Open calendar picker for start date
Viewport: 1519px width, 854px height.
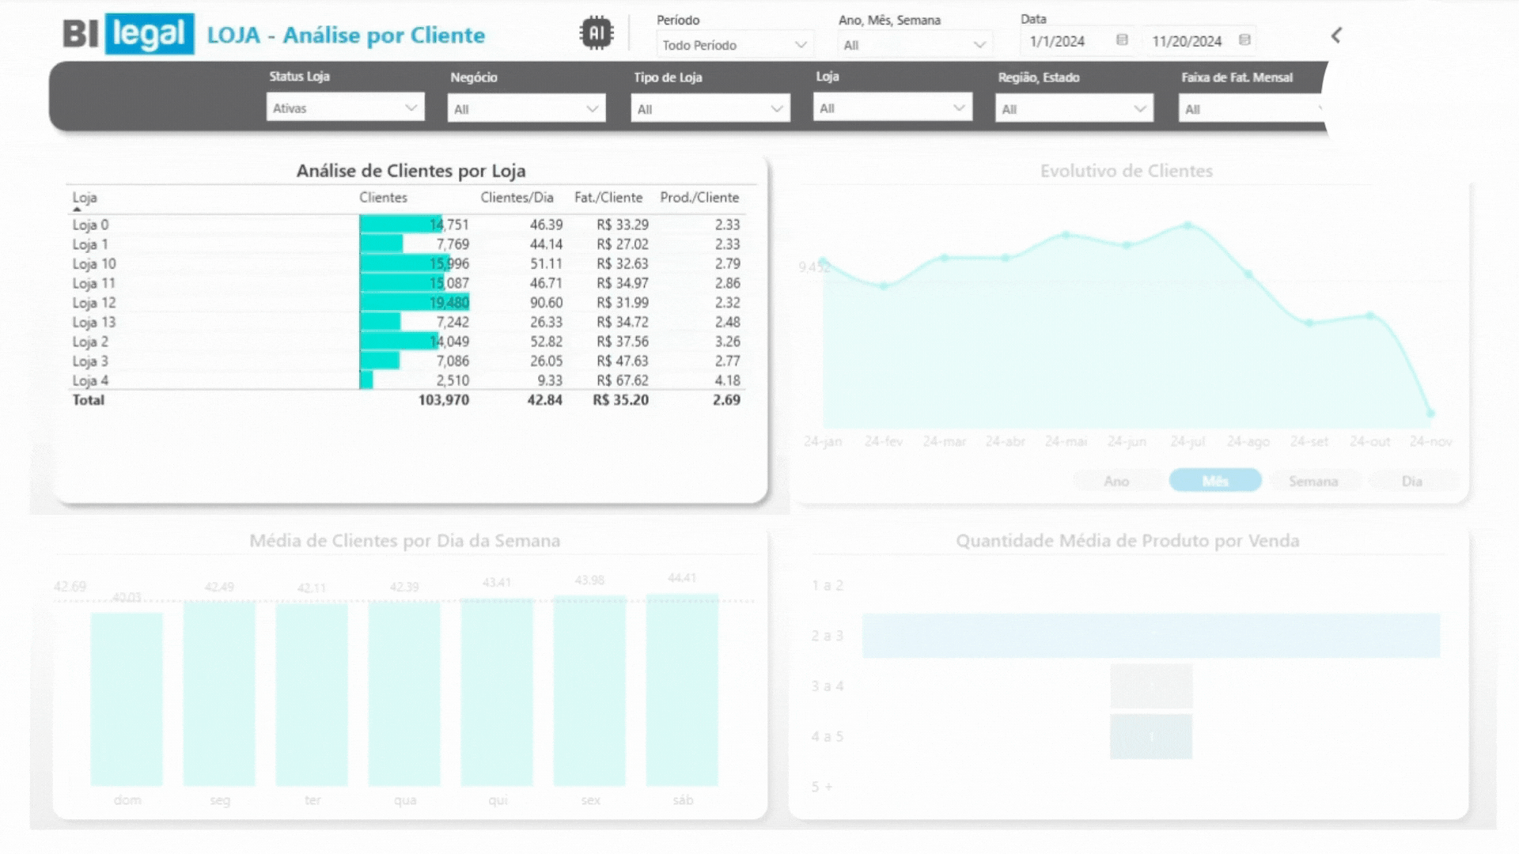tap(1121, 40)
